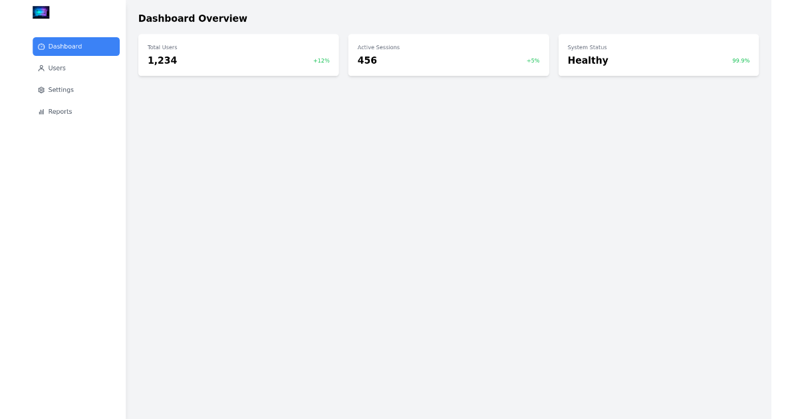Image resolution: width=798 pixels, height=419 pixels.
Task: Click the person icon next to Users
Action: pyautogui.click(x=41, y=68)
